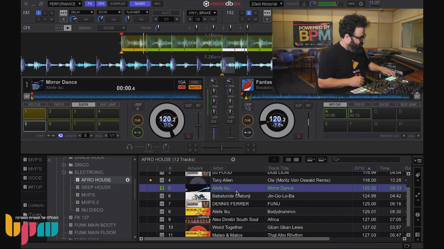The width and height of the screenshot is (444, 249).
Task: Open related tracks icon on right sidebar
Action: 417,195
